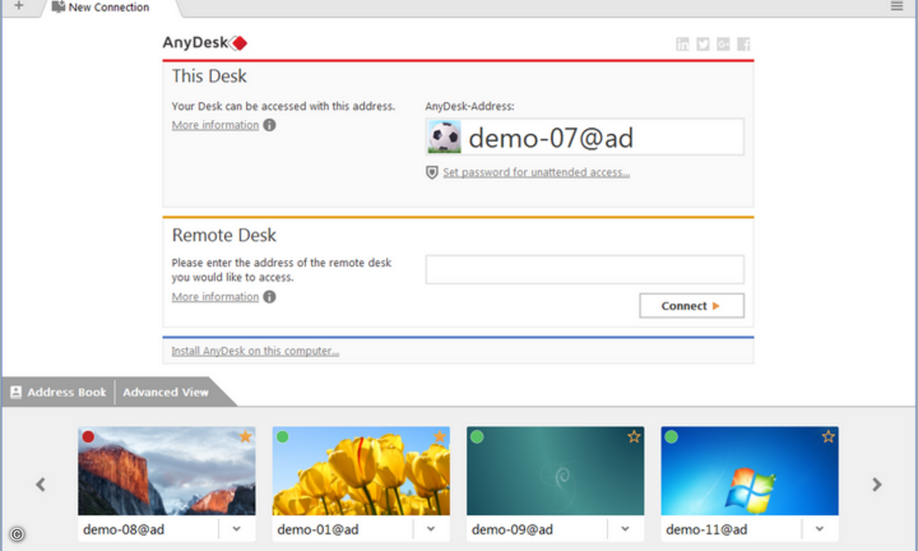Viewport: 918px width, 551px height.
Task: Open the demo-11@ad Windows thumbnail
Action: 750,471
